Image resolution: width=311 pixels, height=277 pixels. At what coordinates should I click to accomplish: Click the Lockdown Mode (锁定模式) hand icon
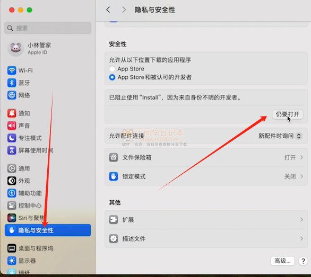pyautogui.click(x=114, y=176)
